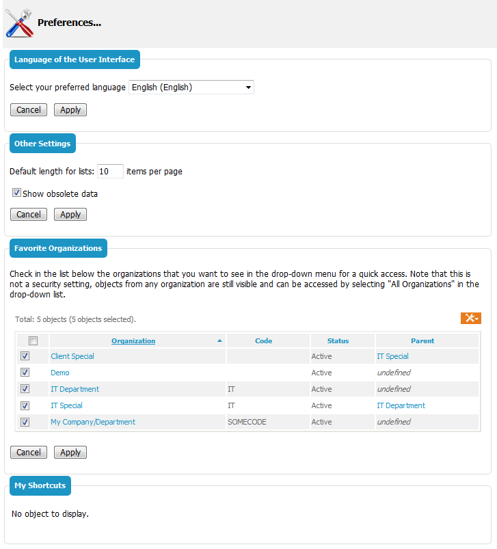This screenshot has height=549, width=497.
Task: Click Apply under Language of the User Interface
Action: (70, 110)
